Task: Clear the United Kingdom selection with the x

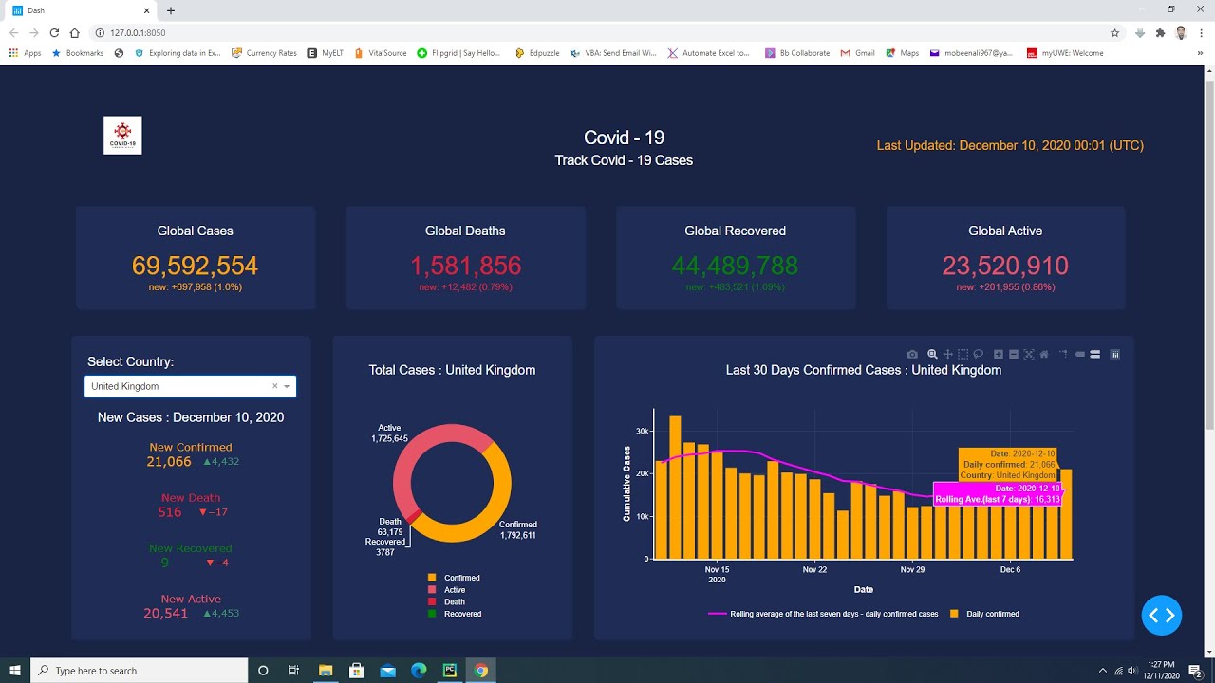Action: tap(272, 386)
